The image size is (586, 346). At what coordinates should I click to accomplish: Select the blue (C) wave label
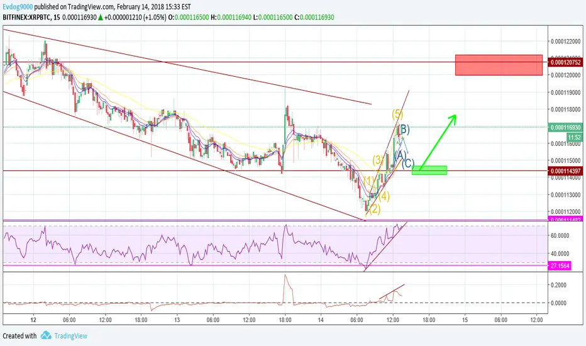[408, 163]
